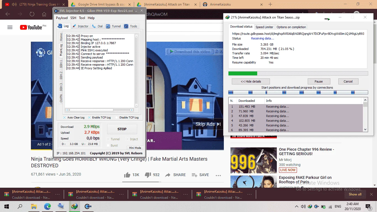Open Internet Download Manager taskbar icon

(74, 206)
